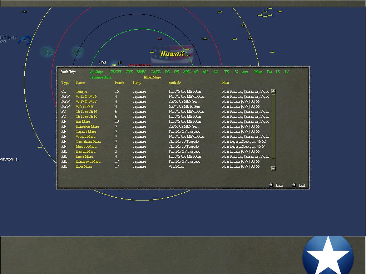Sort list by Near column header
This screenshot has width=366, height=274.
coord(226,82)
